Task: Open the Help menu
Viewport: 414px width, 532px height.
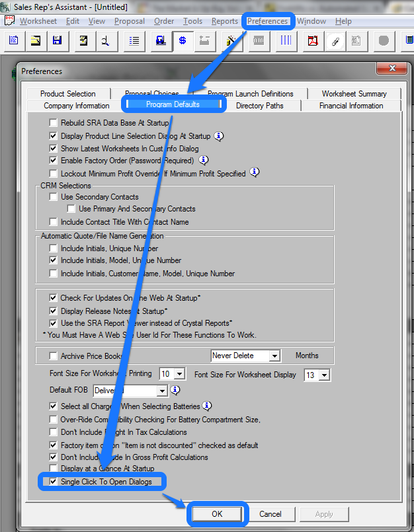Action: tap(343, 21)
